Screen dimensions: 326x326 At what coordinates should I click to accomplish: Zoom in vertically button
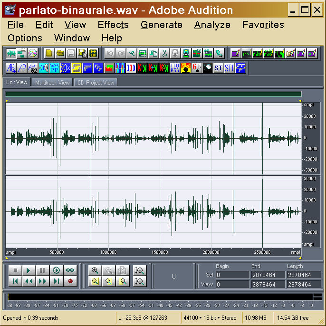point(140,270)
